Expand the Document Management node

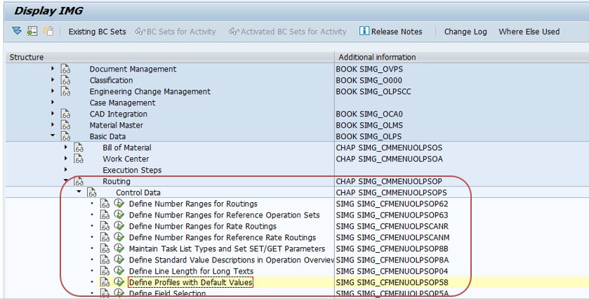pos(53,69)
